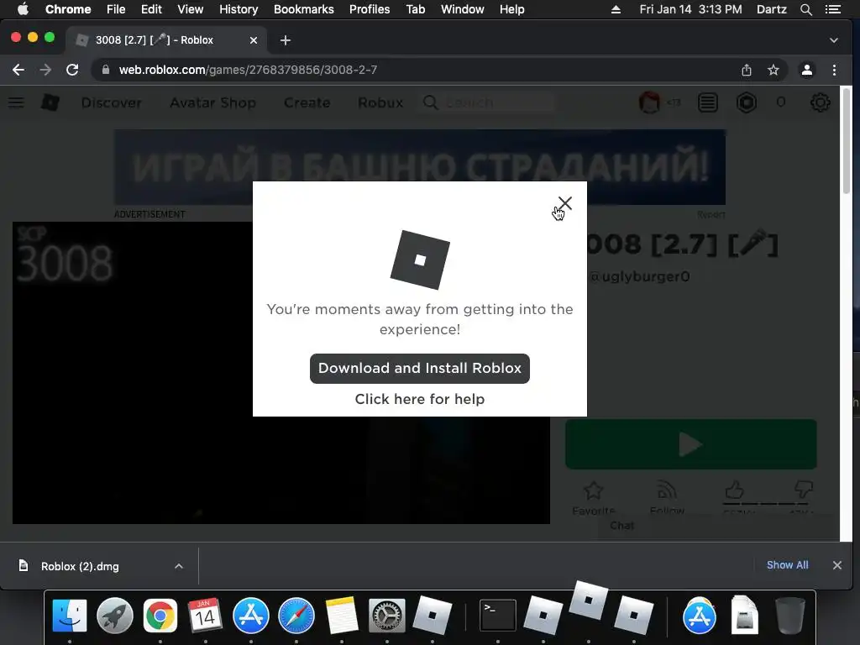Viewport: 860px width, 645px height.
Task: Open the Profiles menu
Action: click(x=370, y=9)
